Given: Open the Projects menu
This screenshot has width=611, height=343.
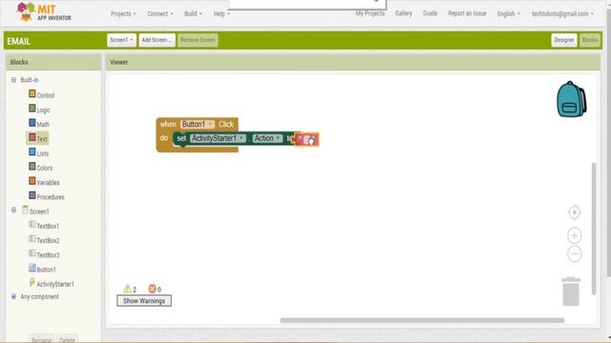Looking at the screenshot, I should coord(123,13).
